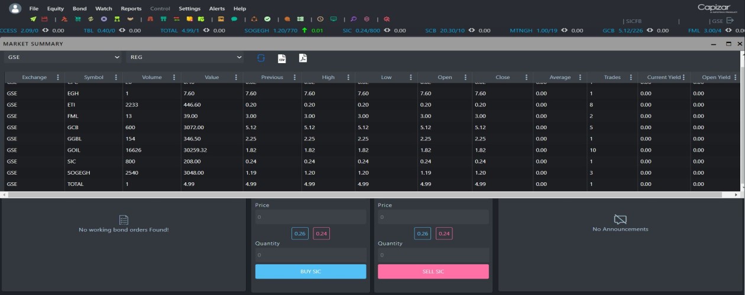Open the Previous column options menu
Image resolution: width=745 pixels, height=295 pixels.
click(x=294, y=77)
